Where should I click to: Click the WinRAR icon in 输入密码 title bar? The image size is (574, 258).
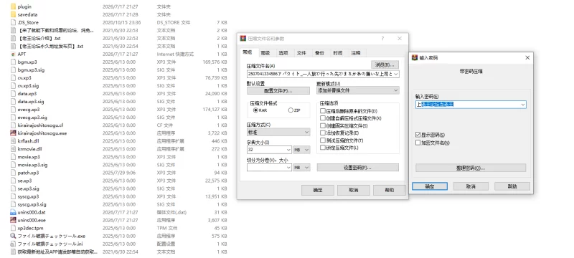pos(415,58)
